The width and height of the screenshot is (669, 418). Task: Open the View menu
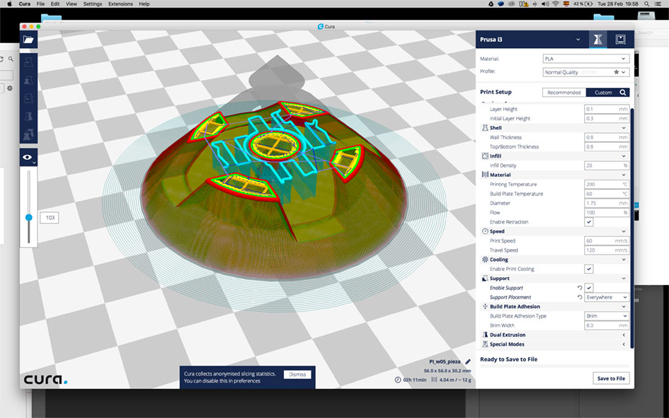(x=72, y=4)
